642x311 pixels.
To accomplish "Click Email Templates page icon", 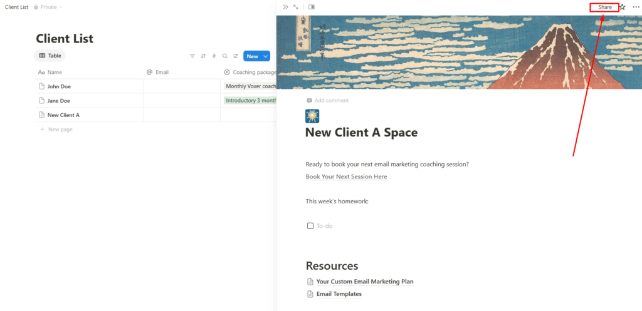I will pyautogui.click(x=310, y=294).
